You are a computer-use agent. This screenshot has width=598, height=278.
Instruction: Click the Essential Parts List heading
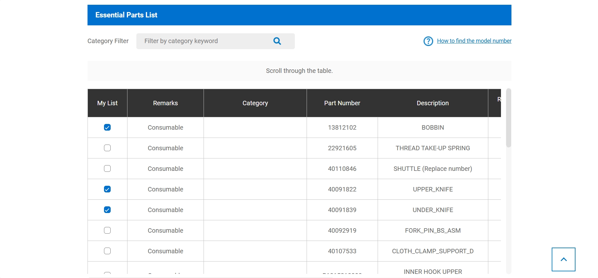click(x=126, y=15)
